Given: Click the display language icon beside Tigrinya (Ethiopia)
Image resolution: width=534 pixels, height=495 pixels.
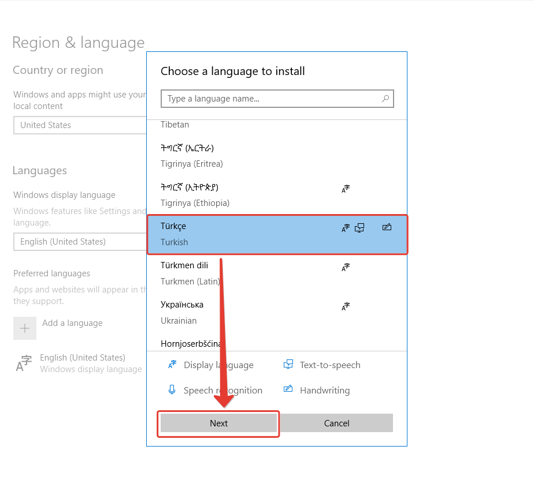Looking at the screenshot, I should (346, 189).
